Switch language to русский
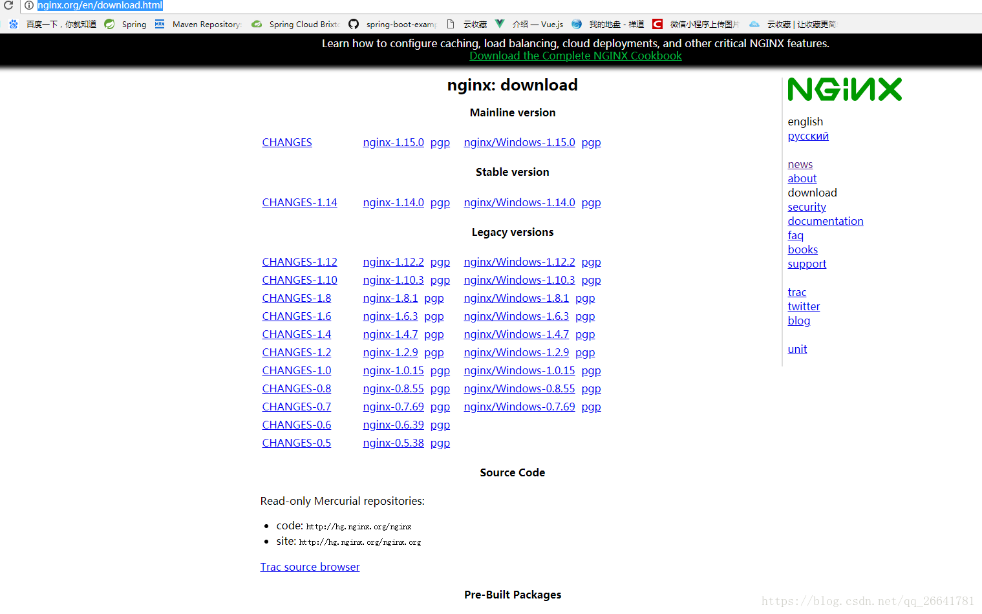Viewport: 982px width, 614px height. (808, 136)
